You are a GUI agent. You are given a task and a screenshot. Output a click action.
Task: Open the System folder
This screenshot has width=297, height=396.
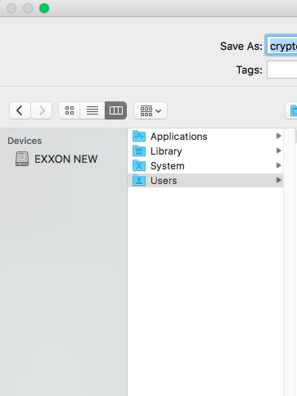[x=205, y=165]
